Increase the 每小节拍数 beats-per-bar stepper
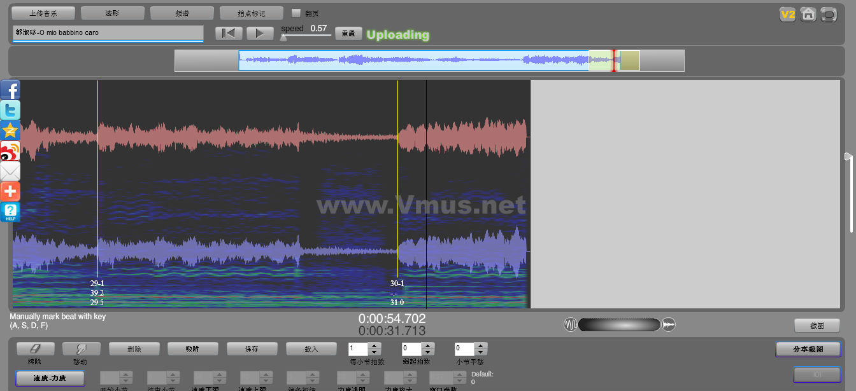Image resolution: width=856 pixels, height=391 pixels. 374,346
